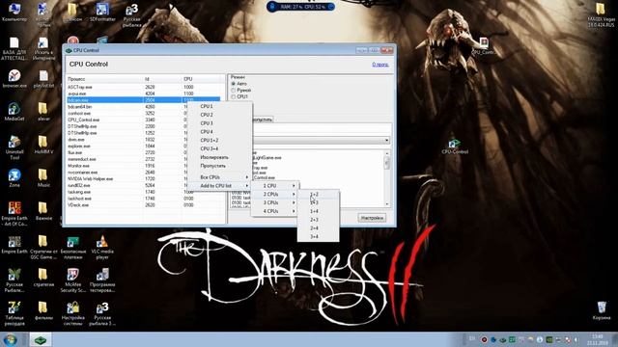This screenshot has width=618, height=347.
Task: Open the фильмы folder
Action: tap(43, 310)
